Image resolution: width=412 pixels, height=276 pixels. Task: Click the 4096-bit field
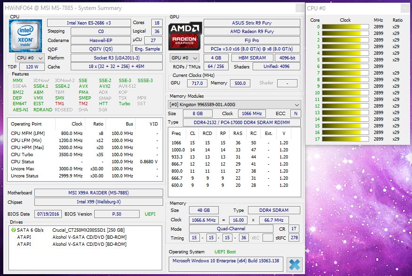tap(288, 58)
